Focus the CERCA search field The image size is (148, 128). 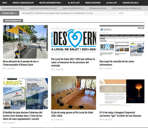(x=131, y=13)
